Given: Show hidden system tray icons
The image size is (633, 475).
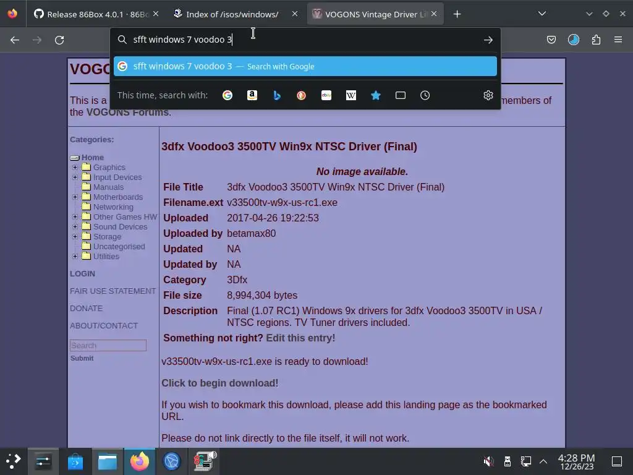Looking at the screenshot, I should click(543, 461).
